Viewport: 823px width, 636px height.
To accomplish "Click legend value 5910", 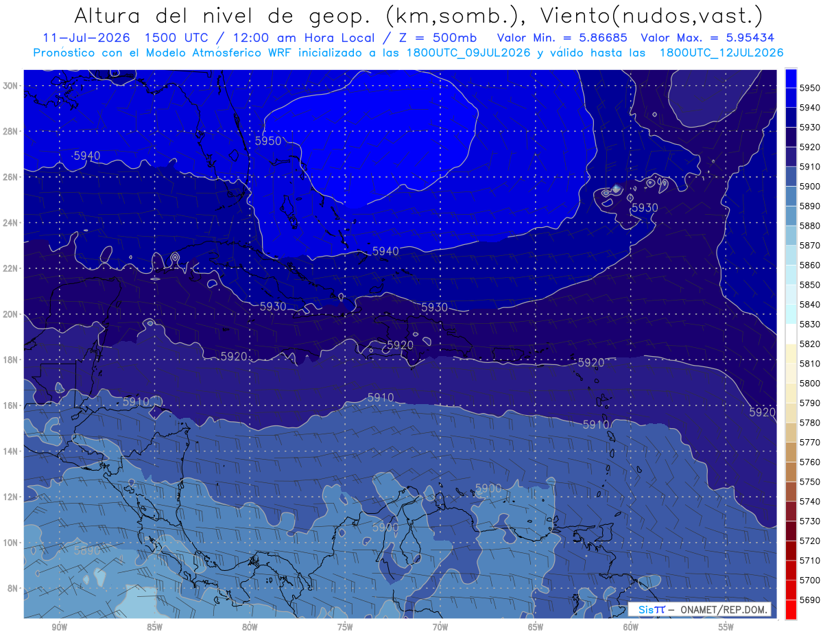I will [x=810, y=167].
